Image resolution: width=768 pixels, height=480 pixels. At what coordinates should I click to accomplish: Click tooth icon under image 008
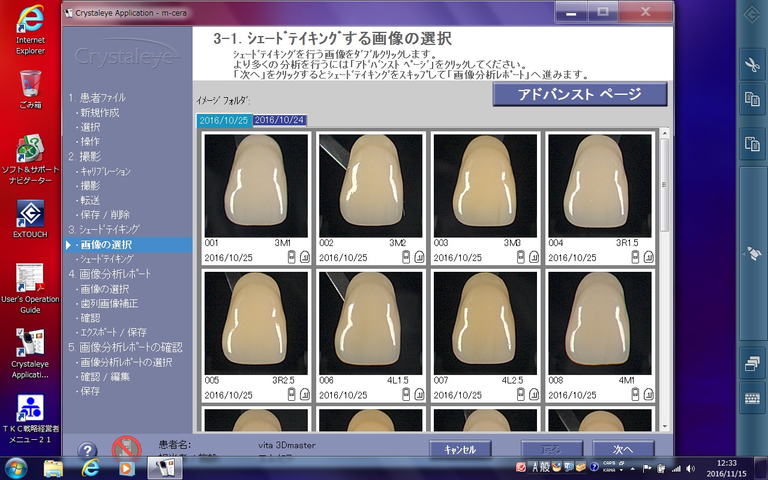coord(649,394)
